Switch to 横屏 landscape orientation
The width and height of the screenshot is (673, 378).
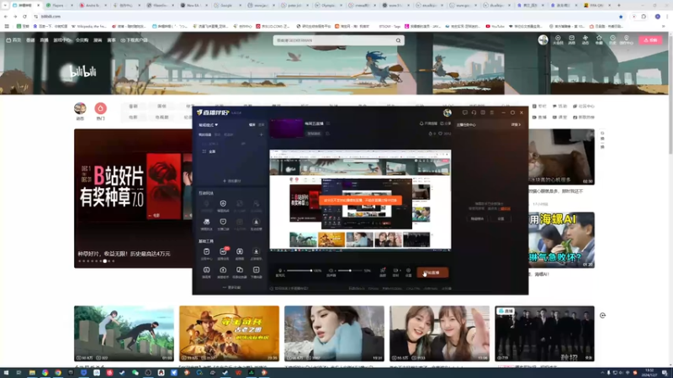[x=252, y=124]
